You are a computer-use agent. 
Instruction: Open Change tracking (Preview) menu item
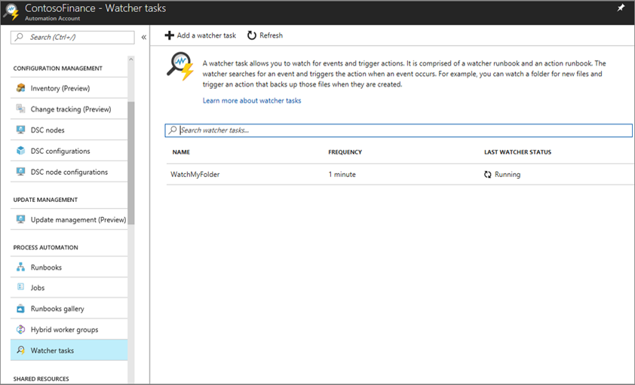coord(69,108)
